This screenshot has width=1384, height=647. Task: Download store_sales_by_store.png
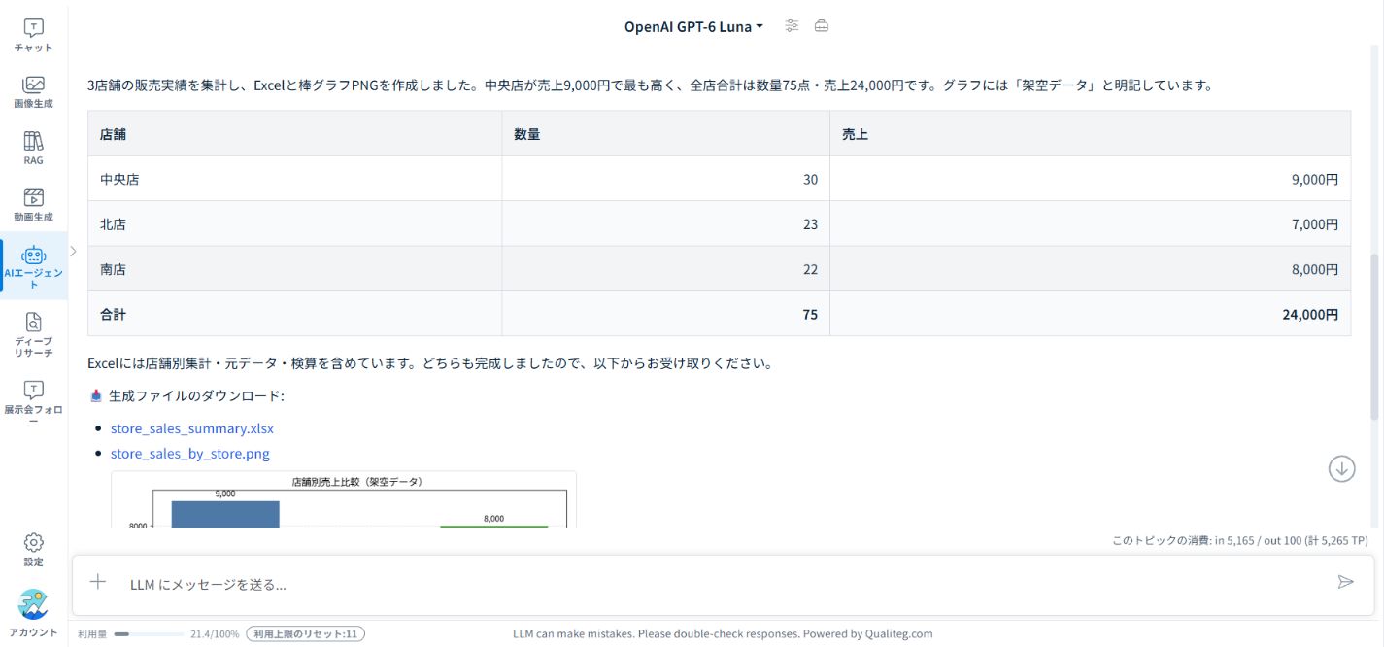coord(190,454)
